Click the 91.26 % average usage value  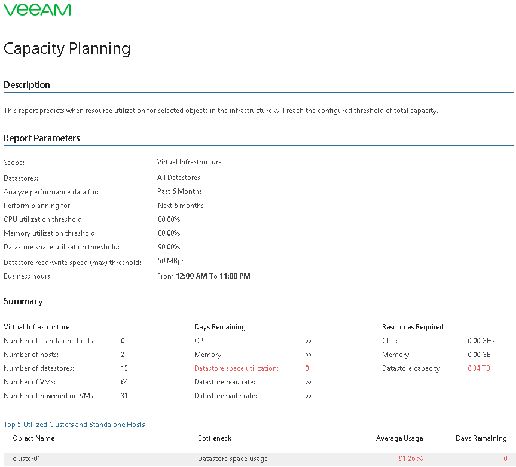(x=411, y=459)
